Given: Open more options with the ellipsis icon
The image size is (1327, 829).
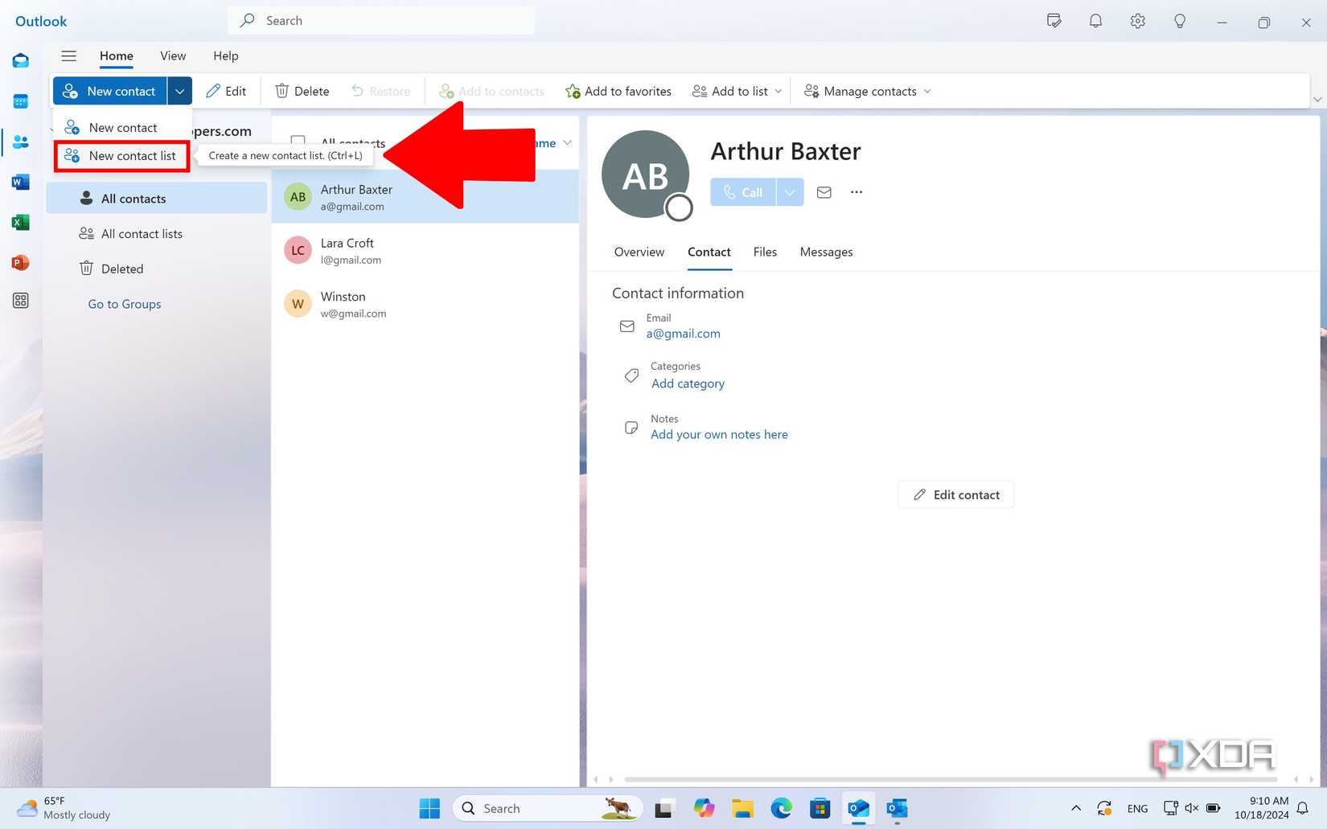Looking at the screenshot, I should 856,192.
